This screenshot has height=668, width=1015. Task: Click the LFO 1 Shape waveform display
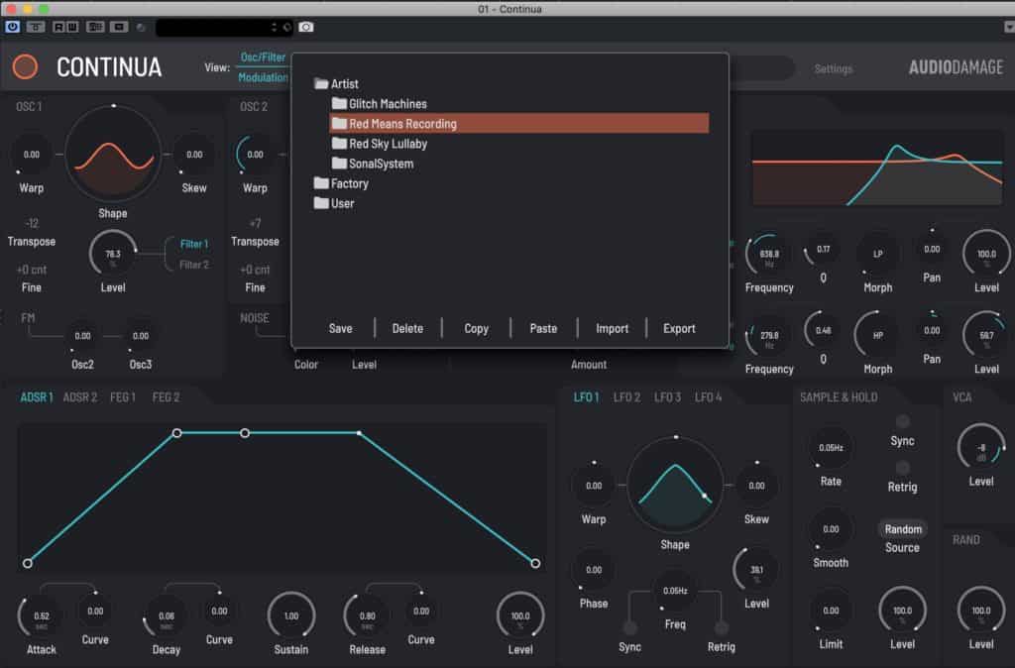[x=675, y=486]
